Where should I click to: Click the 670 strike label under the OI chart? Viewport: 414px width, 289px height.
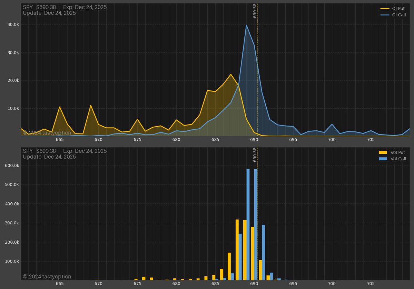point(99,140)
